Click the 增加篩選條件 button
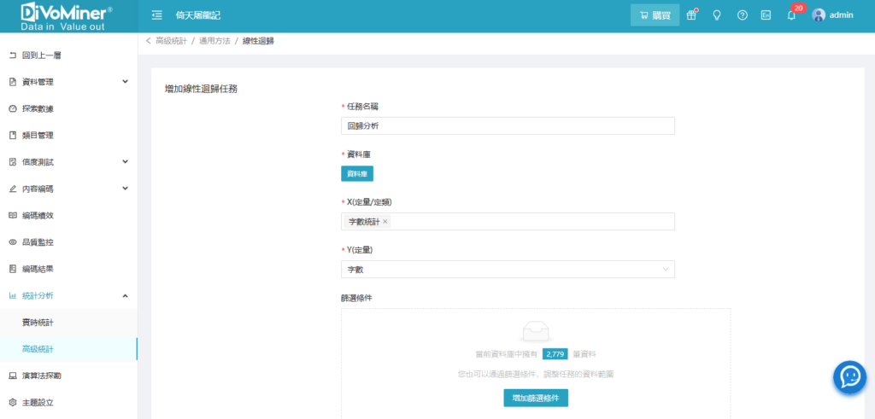 [536, 398]
